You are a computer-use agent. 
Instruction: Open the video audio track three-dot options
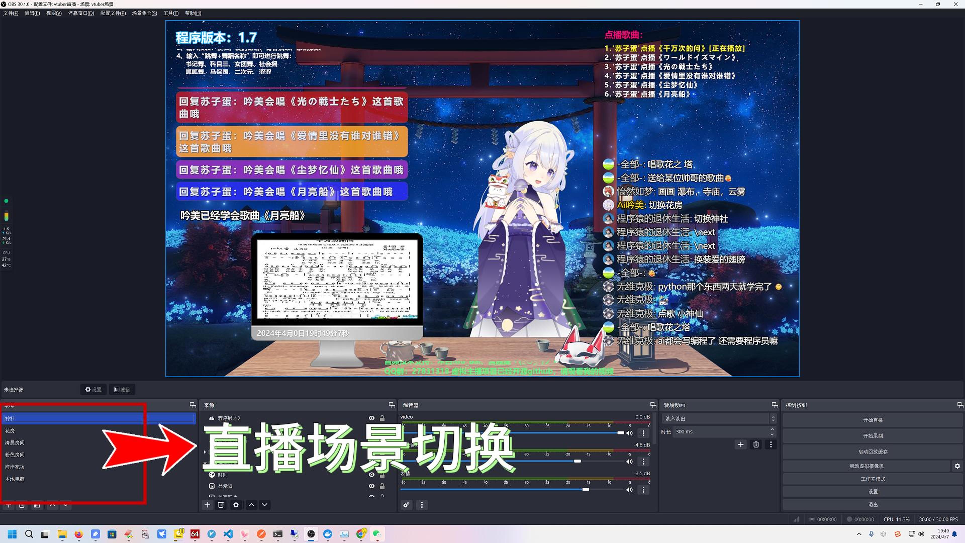point(644,433)
